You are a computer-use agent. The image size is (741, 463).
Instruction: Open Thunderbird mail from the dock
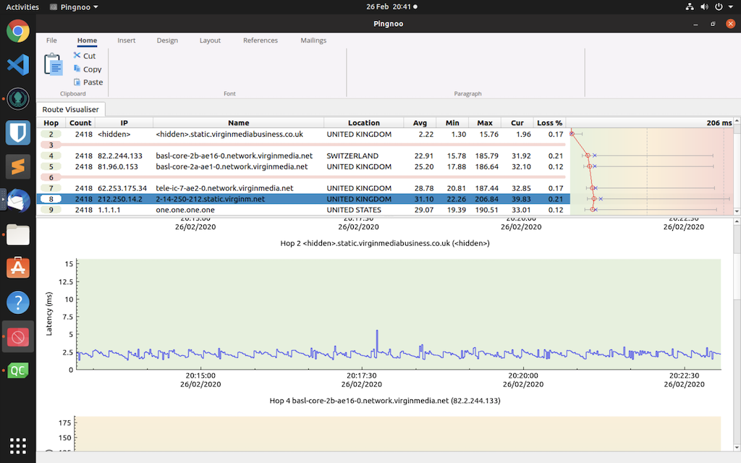pyautogui.click(x=18, y=201)
